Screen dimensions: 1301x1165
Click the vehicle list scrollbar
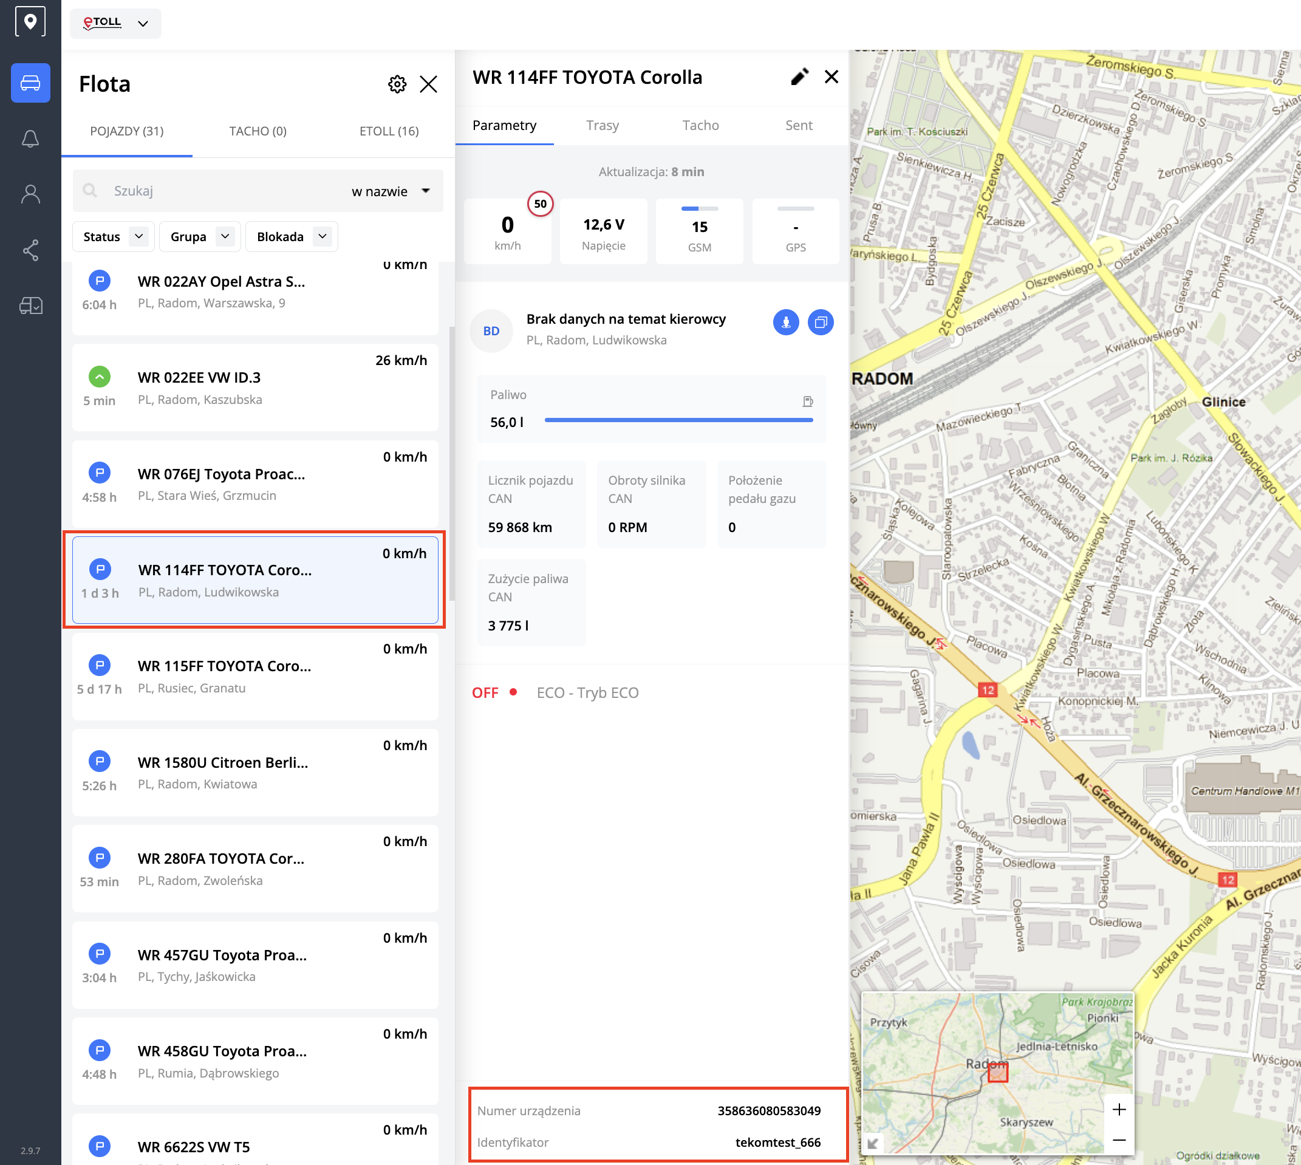[x=452, y=463]
